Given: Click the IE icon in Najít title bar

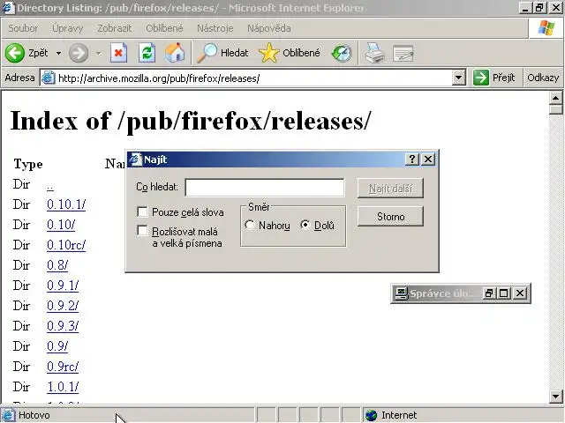Looking at the screenshot, I should [x=135, y=159].
